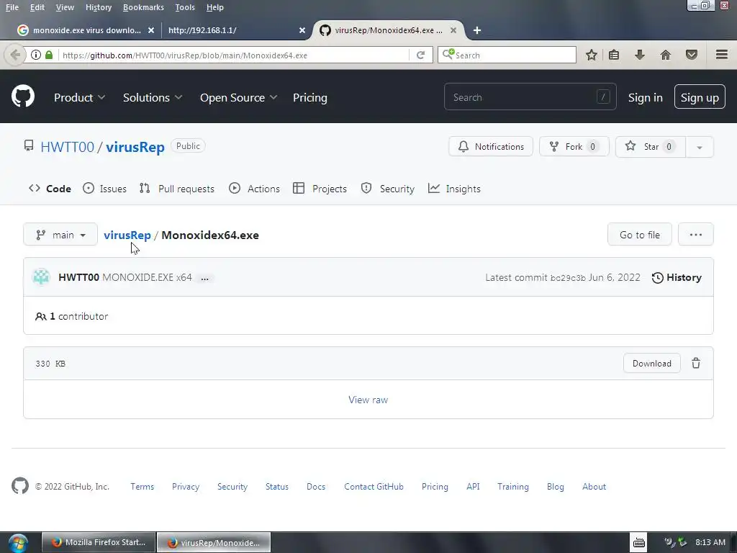Open the Pricing link in header
The width and height of the screenshot is (737, 553).
click(x=309, y=97)
